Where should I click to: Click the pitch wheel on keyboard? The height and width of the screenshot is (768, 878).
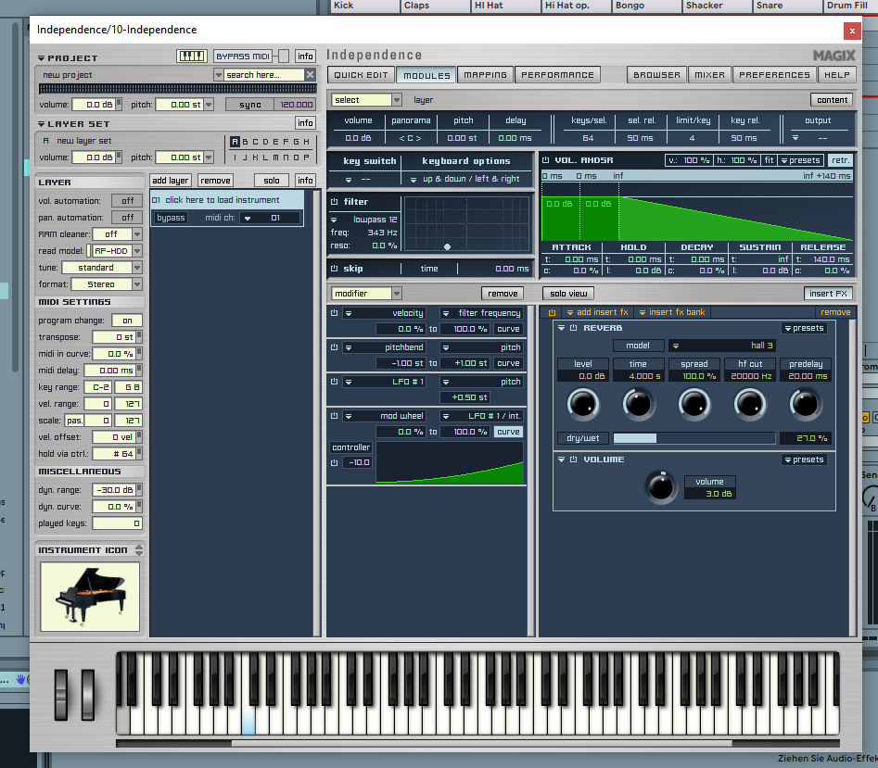[61, 694]
